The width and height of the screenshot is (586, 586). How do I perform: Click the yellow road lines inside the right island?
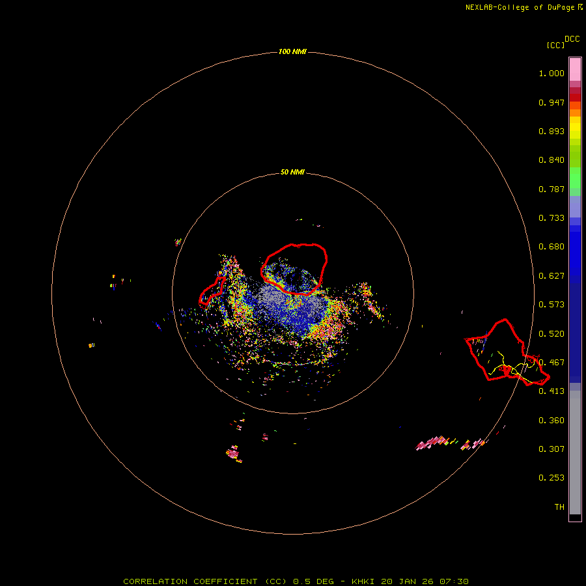(x=512, y=368)
